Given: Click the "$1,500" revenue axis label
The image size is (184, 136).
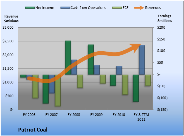Looking at the screenshot, I should (8, 68).
